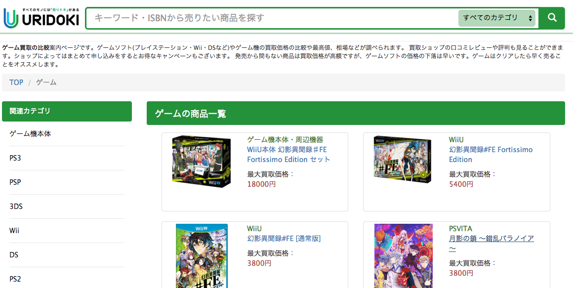Select ゲーム機本体 in related categories
The image size is (573, 288).
click(30, 134)
